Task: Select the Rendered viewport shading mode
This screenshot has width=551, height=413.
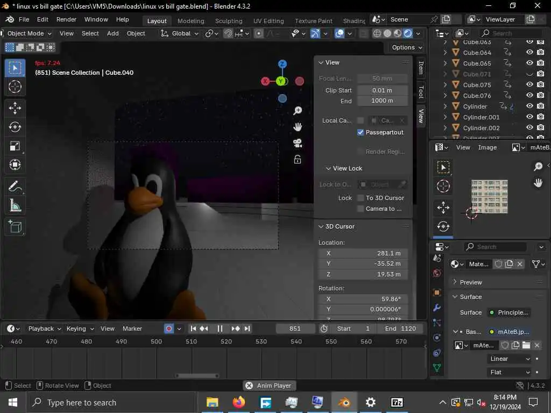Action: (408, 33)
